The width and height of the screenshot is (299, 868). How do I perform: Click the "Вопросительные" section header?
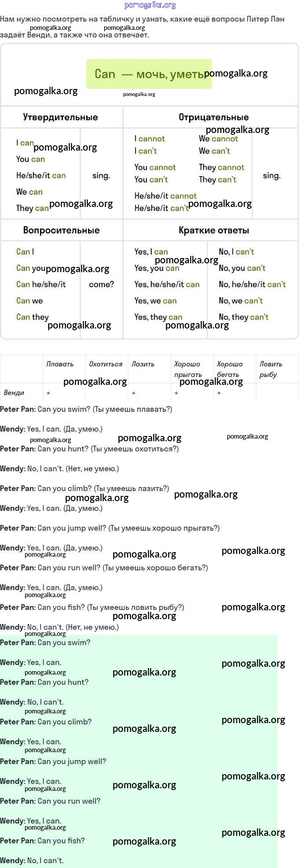point(61,230)
